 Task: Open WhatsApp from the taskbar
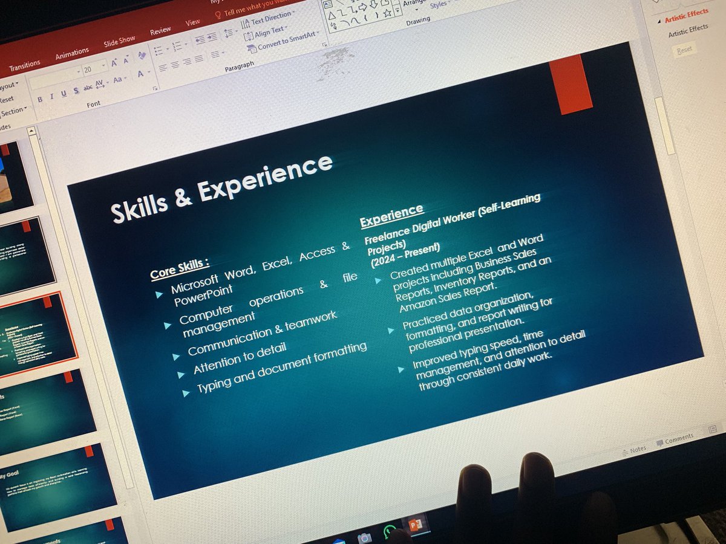[390, 531]
